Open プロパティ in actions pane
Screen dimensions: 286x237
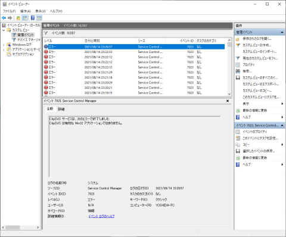248,64
